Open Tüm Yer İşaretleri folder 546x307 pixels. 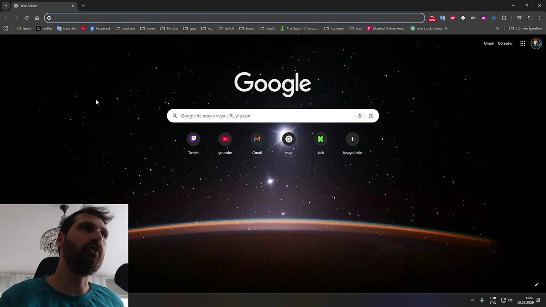coord(526,29)
